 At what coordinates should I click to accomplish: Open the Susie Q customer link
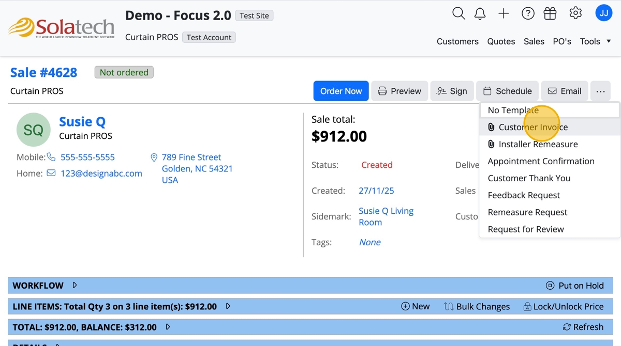pyautogui.click(x=82, y=122)
